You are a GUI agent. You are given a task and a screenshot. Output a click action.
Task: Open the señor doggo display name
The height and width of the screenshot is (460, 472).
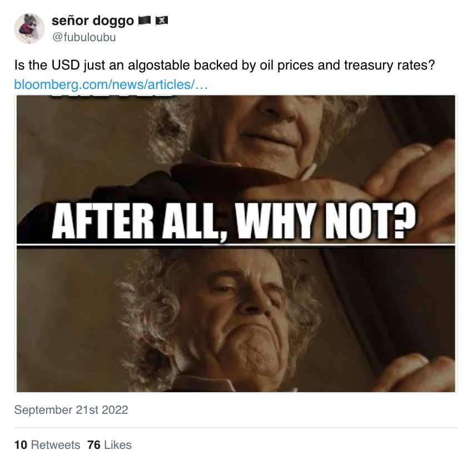(93, 21)
